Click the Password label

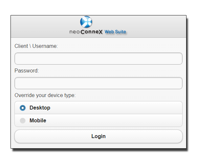tap(27, 71)
